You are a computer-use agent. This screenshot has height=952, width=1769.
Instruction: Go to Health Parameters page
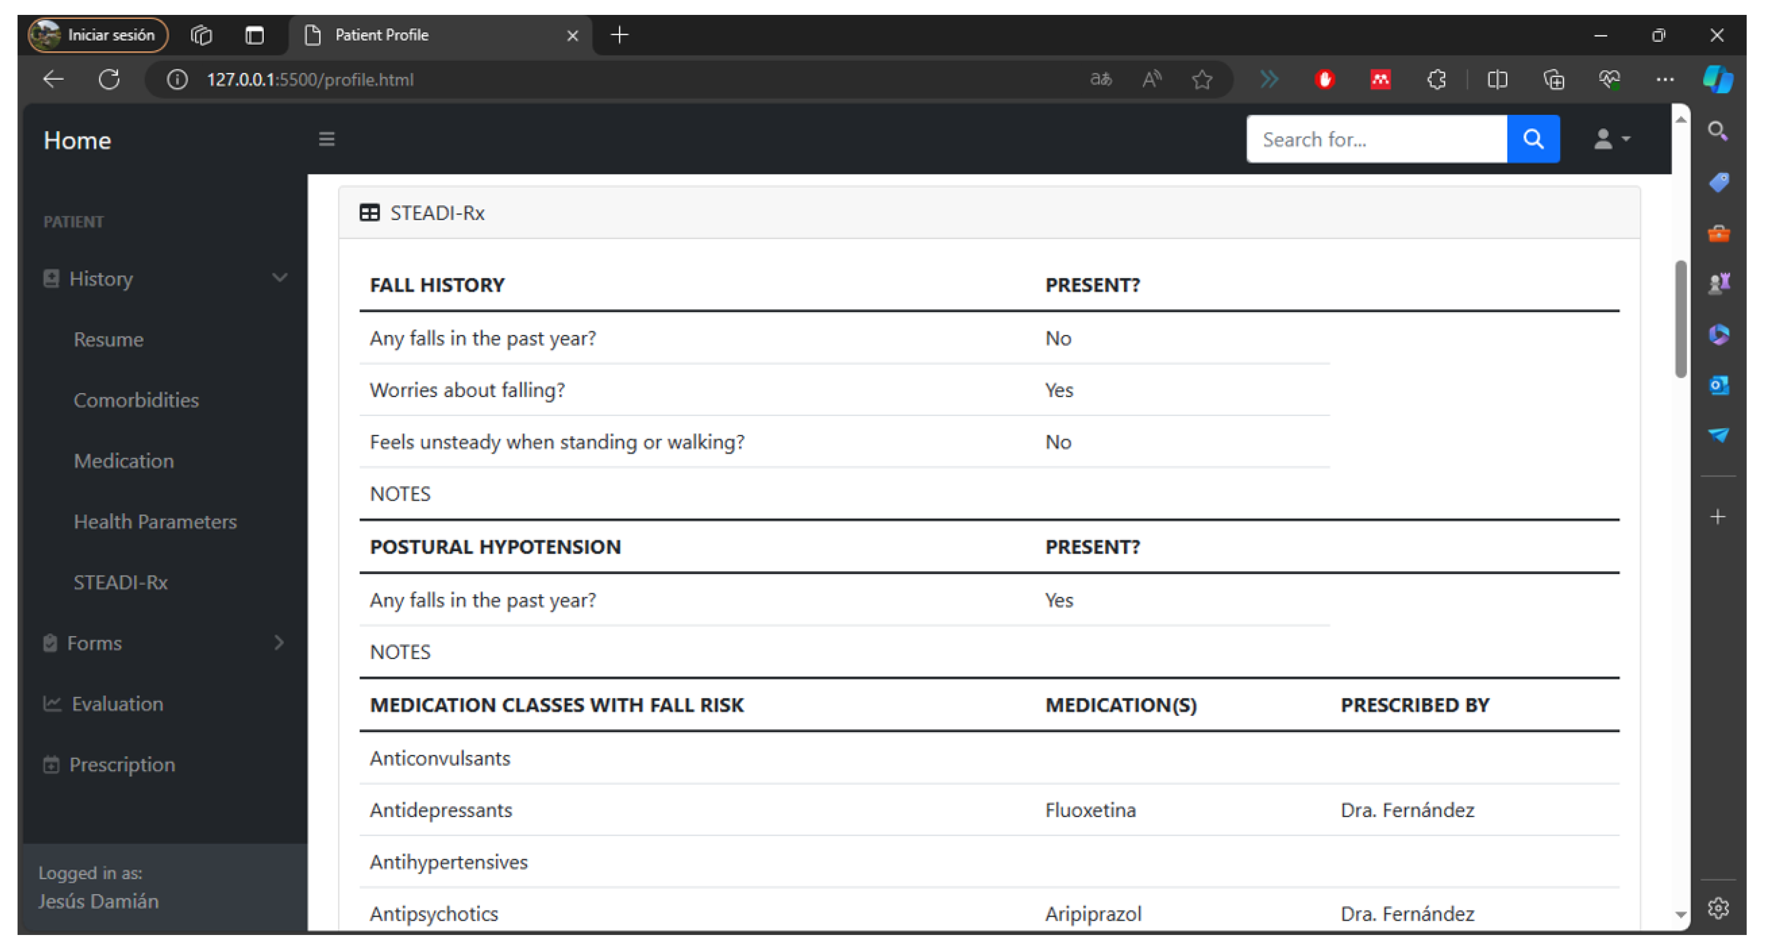pos(155,521)
